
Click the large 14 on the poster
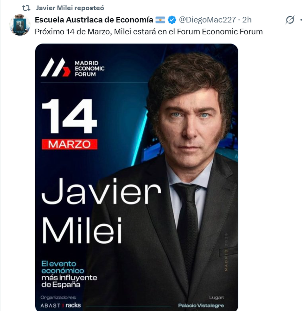69,116
